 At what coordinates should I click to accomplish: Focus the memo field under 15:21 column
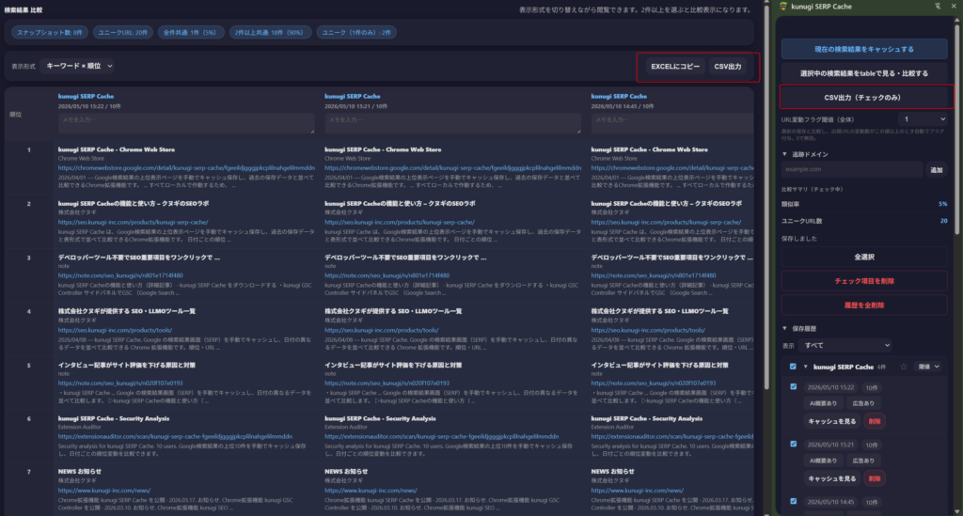[x=452, y=123]
